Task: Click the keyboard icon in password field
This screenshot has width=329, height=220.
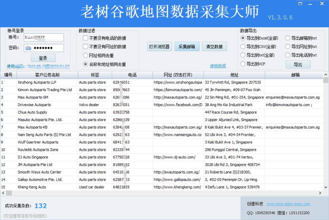Action: click(28, 48)
